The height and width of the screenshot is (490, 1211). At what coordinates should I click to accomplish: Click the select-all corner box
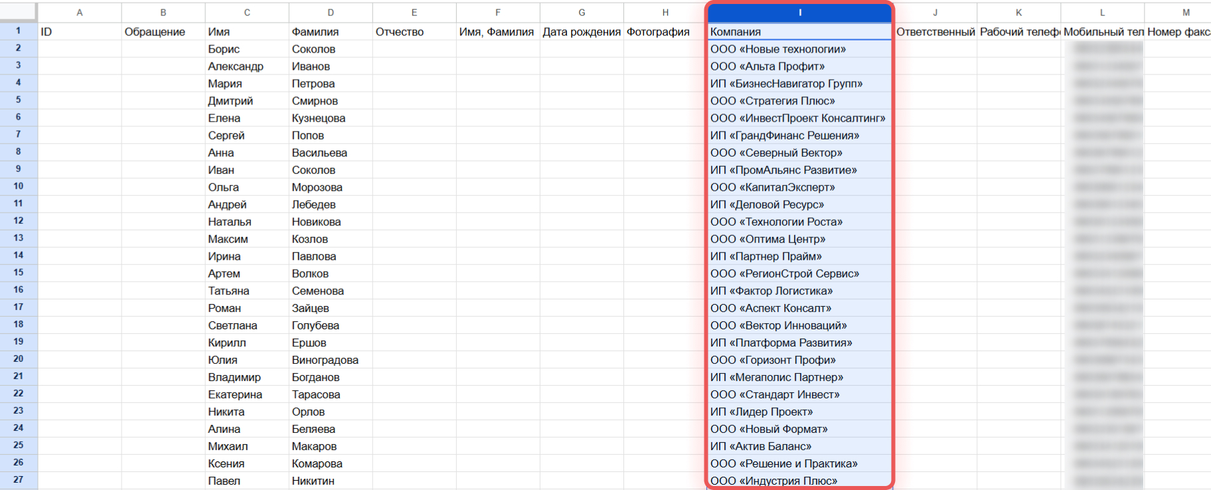(18, 13)
